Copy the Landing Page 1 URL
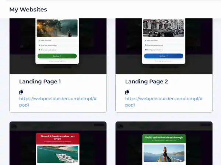 click(x=21, y=92)
